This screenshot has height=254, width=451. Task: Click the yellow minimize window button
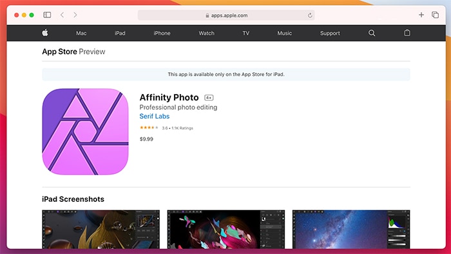coord(24,15)
